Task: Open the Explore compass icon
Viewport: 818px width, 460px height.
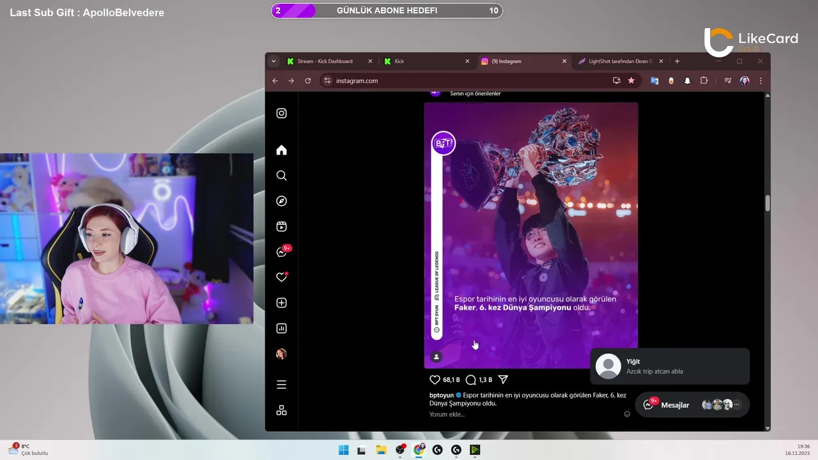Action: (x=281, y=201)
